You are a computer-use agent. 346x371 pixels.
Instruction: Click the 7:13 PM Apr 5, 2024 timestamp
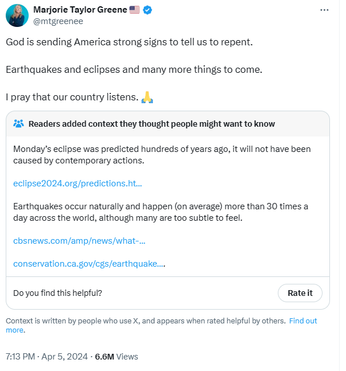46,356
